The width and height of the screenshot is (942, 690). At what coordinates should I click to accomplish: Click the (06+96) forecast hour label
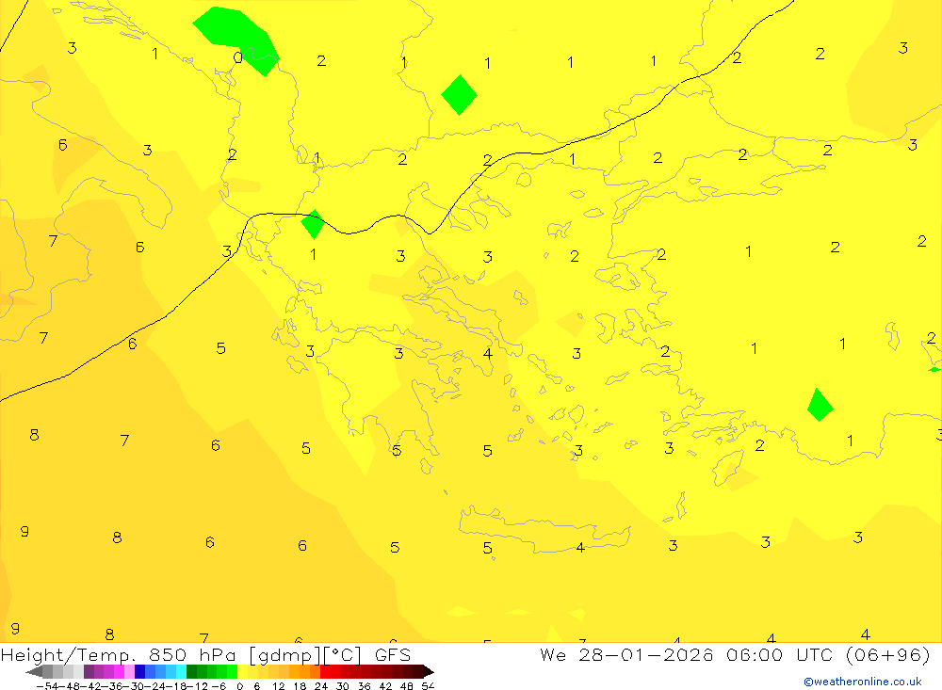click(887, 654)
